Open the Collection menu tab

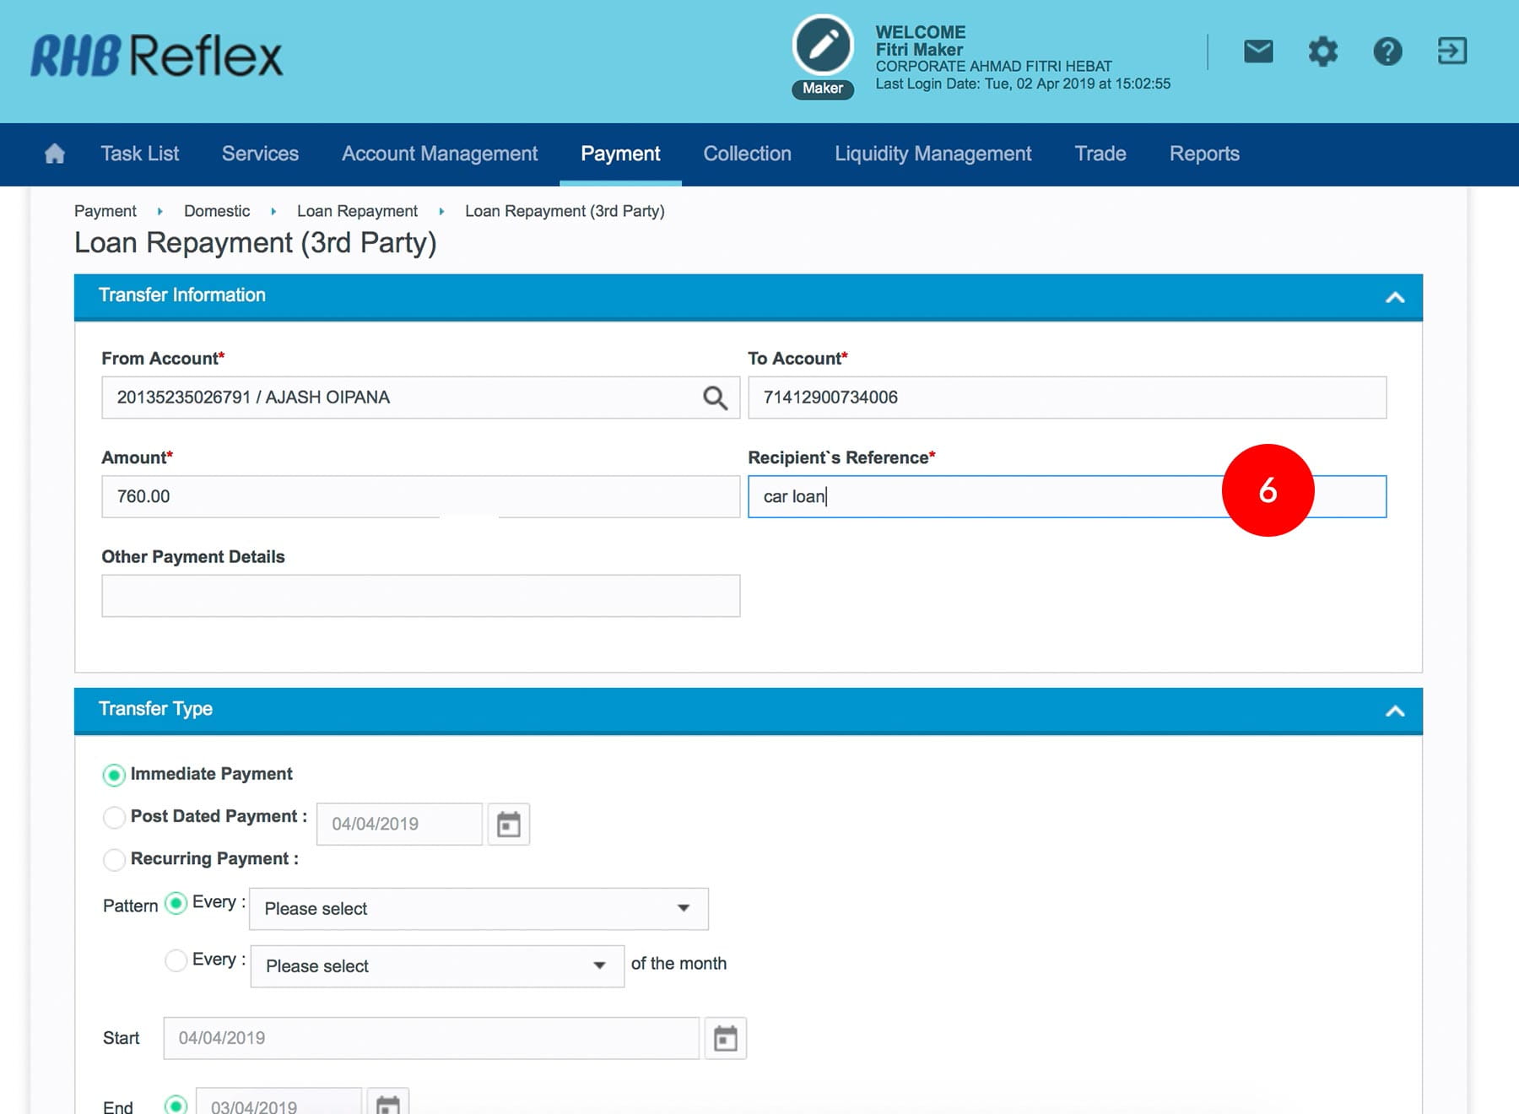pos(747,154)
